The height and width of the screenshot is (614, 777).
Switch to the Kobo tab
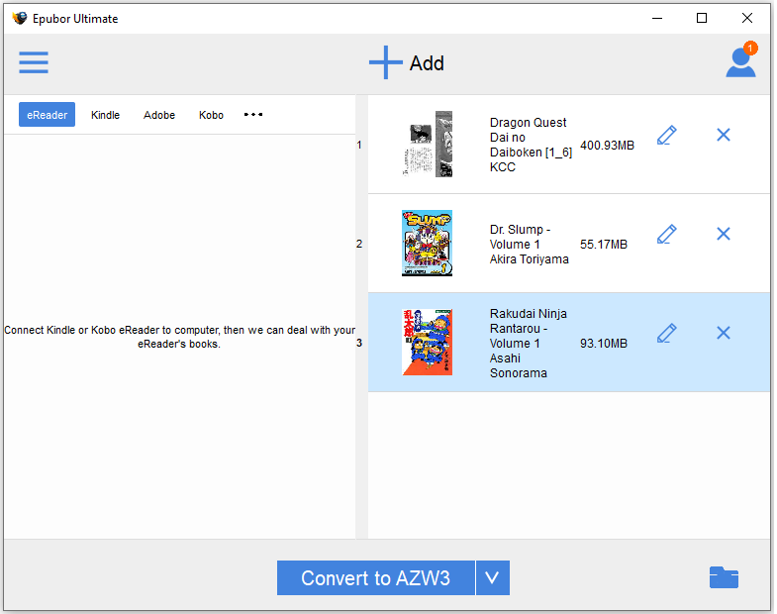pos(211,115)
